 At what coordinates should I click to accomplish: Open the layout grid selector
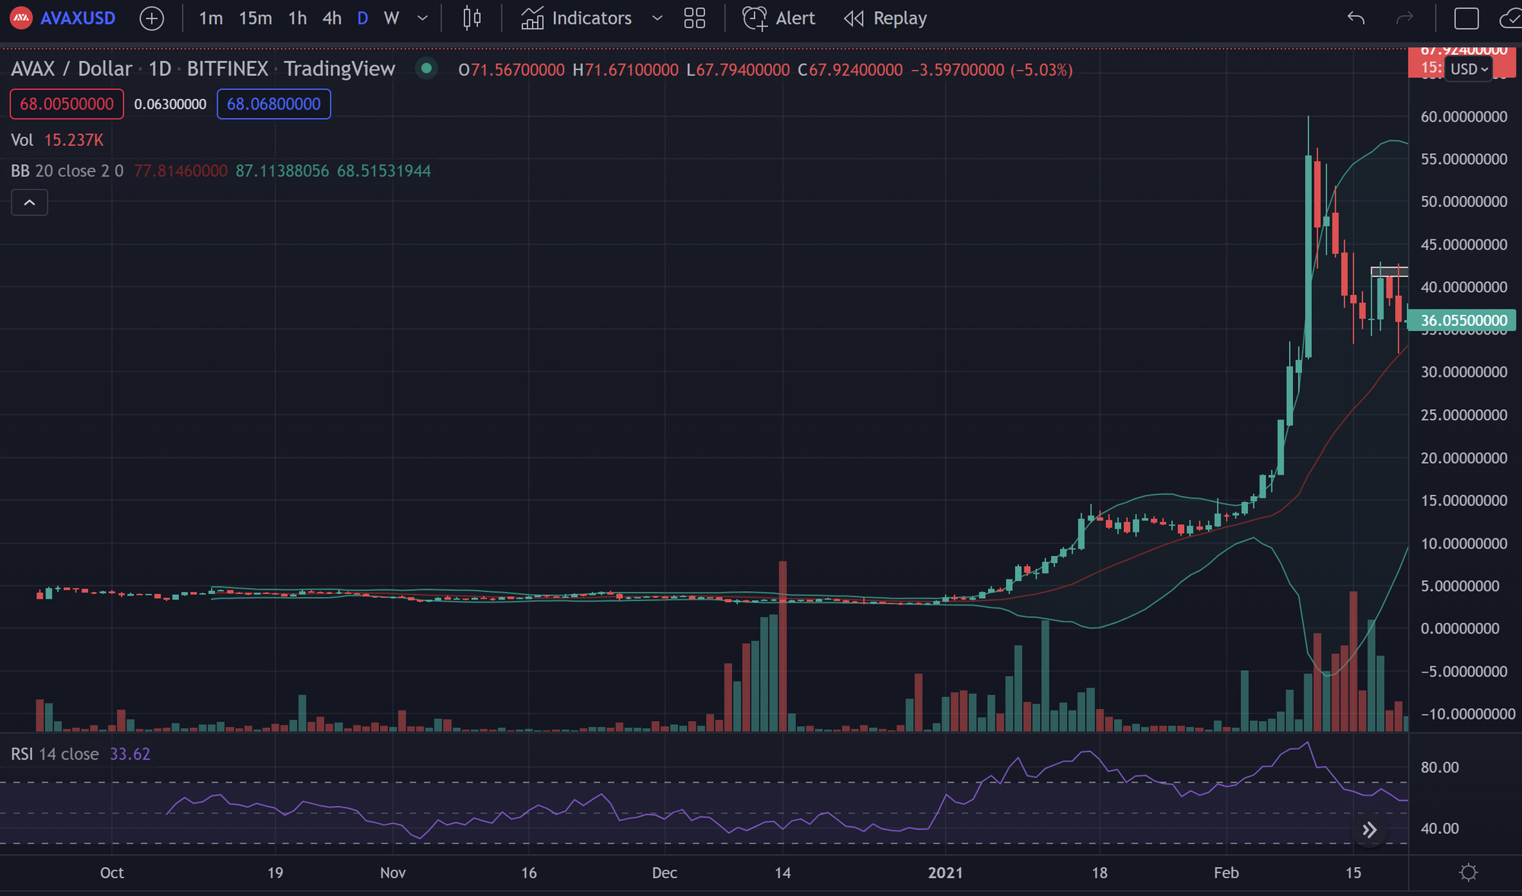694,18
